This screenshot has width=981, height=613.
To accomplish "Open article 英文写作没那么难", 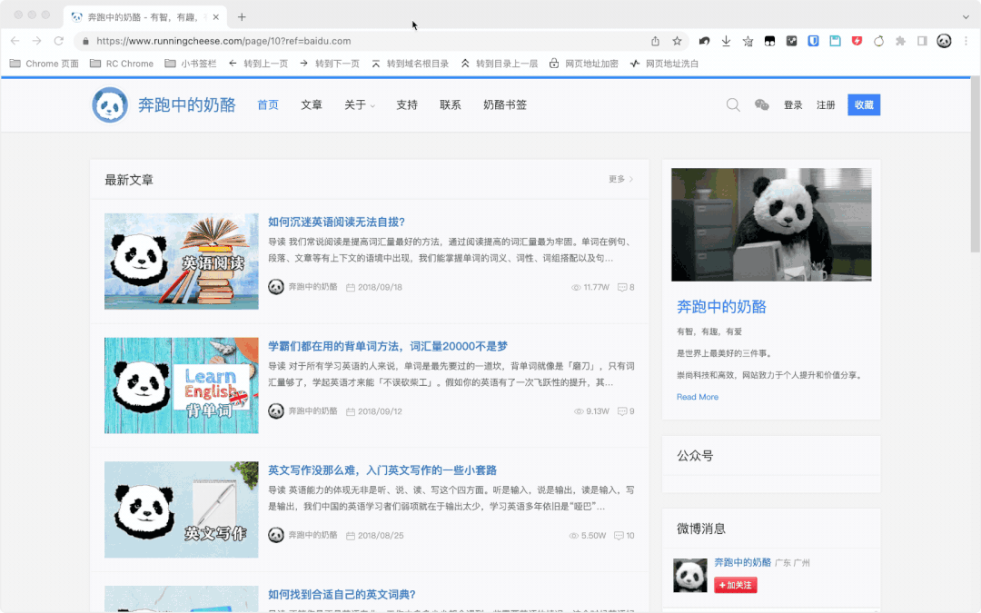I will tap(382, 470).
